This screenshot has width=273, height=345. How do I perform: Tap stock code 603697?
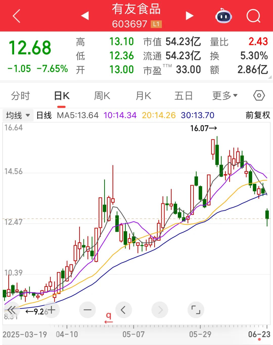[x=129, y=24]
